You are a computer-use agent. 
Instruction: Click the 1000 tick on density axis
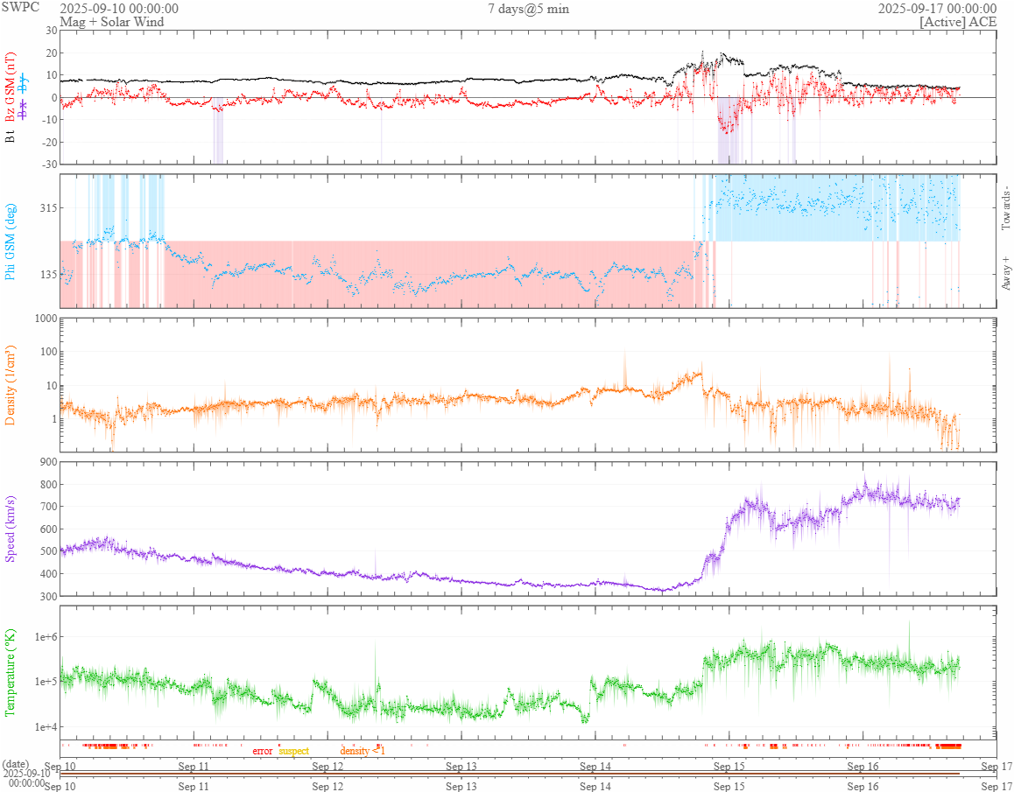(46, 318)
